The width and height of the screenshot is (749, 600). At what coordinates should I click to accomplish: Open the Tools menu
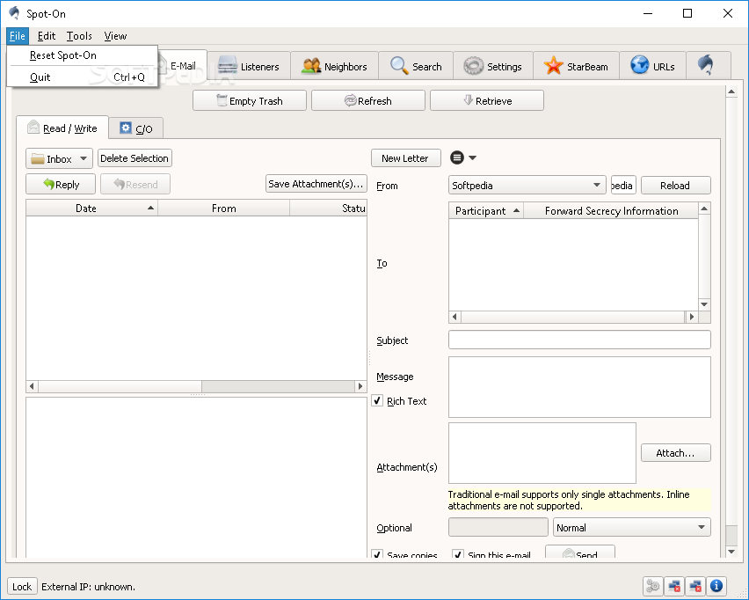click(x=79, y=36)
